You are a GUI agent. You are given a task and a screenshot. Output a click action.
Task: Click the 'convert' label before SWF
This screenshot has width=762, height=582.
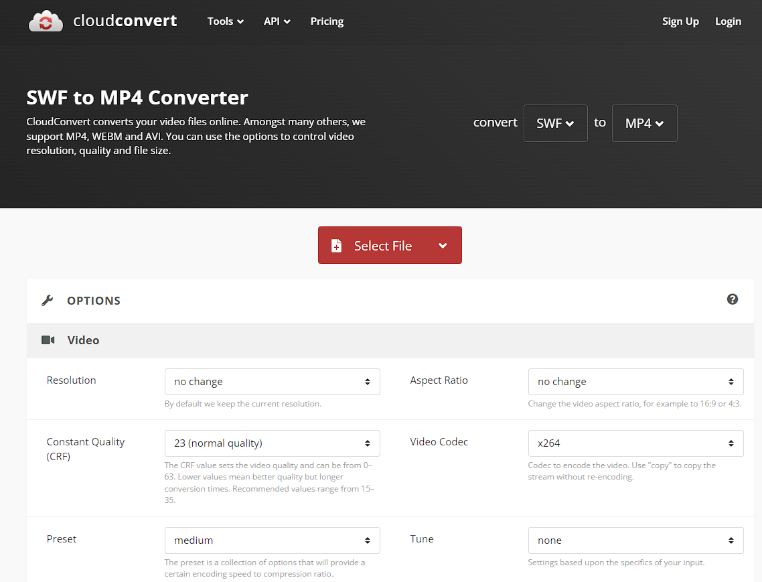point(496,123)
